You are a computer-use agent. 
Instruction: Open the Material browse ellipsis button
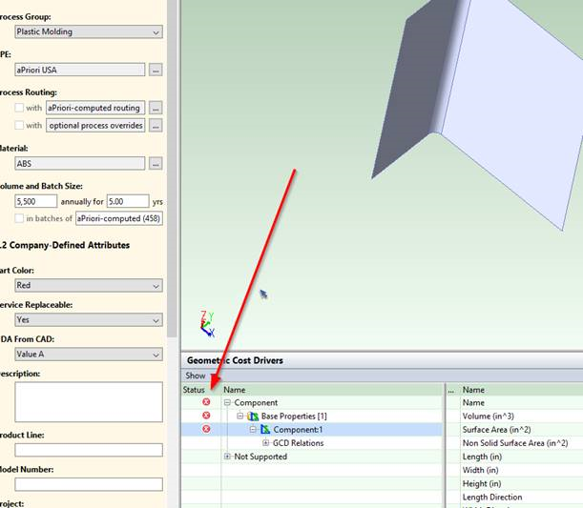click(156, 164)
